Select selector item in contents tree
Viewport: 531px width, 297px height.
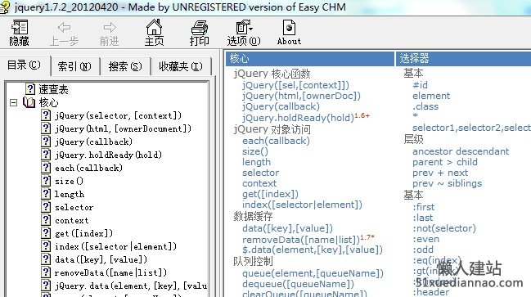click(74, 207)
